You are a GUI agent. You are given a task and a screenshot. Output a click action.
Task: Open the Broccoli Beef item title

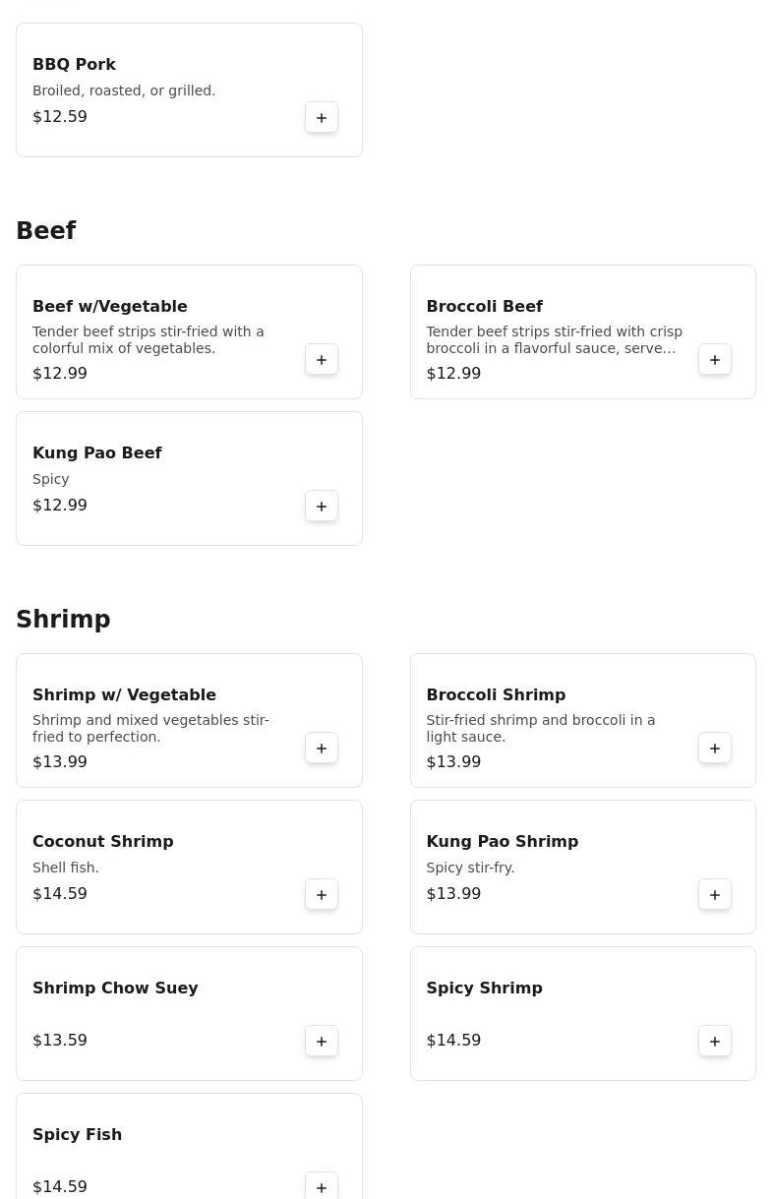click(484, 306)
